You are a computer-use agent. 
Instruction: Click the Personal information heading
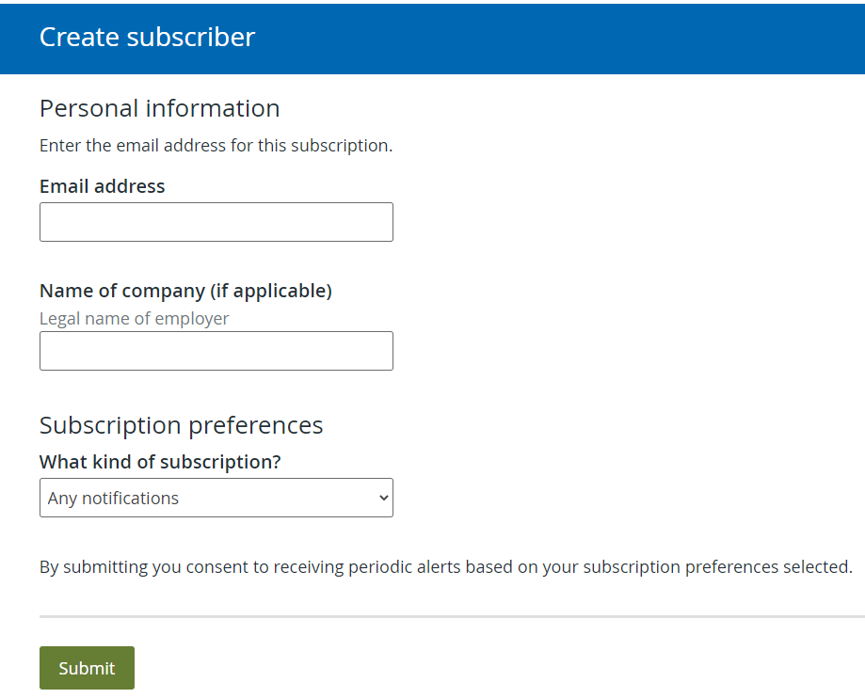(159, 108)
